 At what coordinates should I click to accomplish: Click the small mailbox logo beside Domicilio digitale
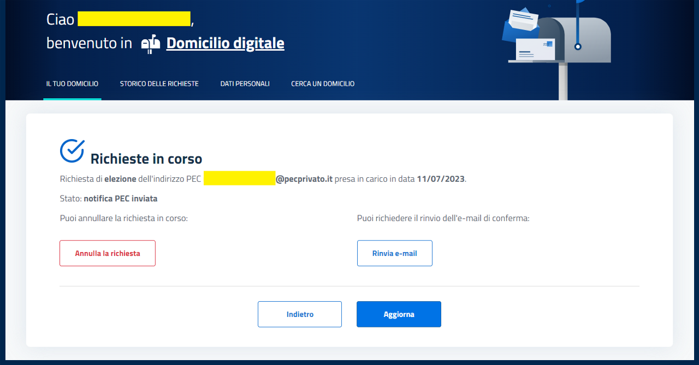(151, 44)
